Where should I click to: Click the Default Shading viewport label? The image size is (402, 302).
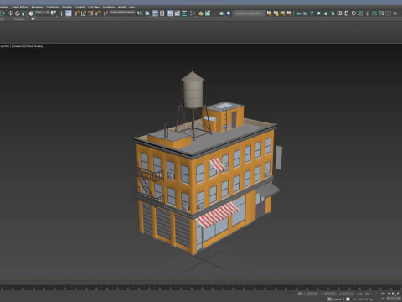pyautogui.click(x=34, y=46)
